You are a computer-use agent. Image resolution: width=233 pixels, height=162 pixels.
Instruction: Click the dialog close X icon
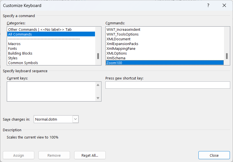tap(224, 5)
